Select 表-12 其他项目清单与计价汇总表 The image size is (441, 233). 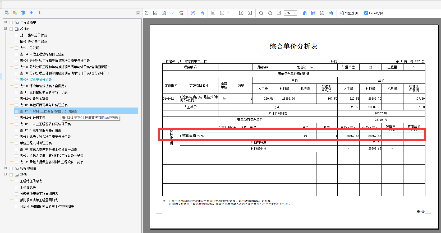tap(44, 105)
